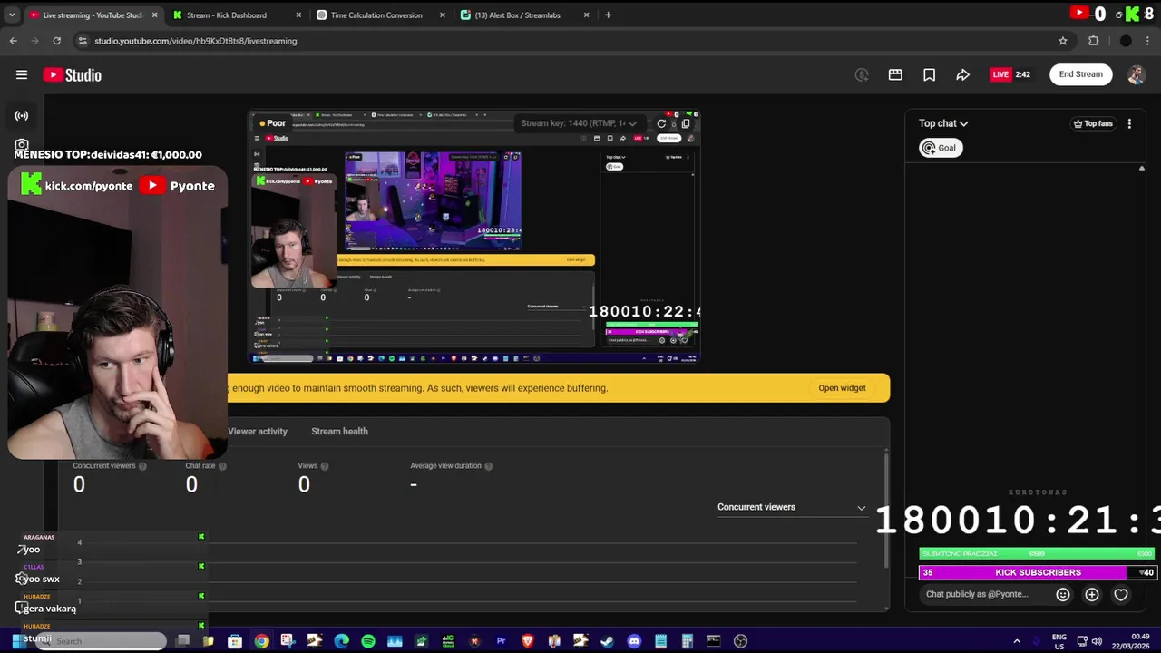Click the bookmark highlight icon
This screenshot has width=1161, height=653.
point(929,74)
